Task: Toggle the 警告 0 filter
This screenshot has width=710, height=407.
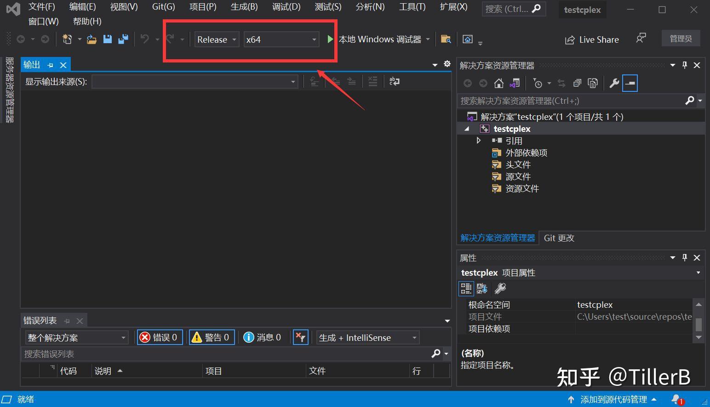Action: tap(211, 337)
